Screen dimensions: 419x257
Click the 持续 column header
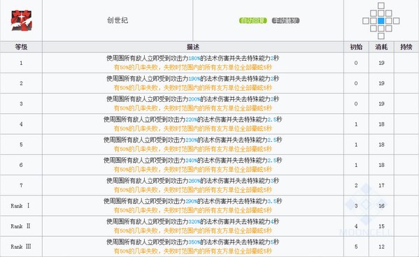(406, 47)
